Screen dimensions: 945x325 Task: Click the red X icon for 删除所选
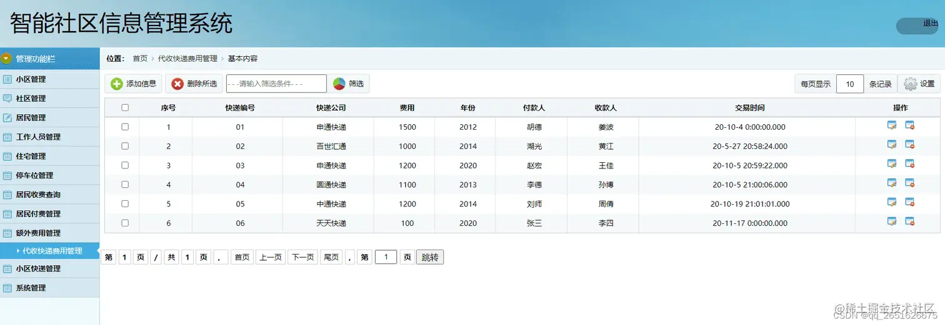click(x=177, y=84)
